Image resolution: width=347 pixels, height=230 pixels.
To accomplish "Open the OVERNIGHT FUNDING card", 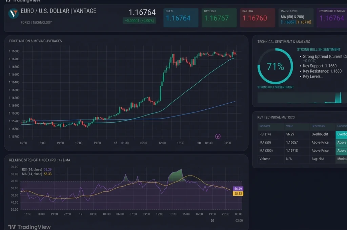I will tap(332, 18).
